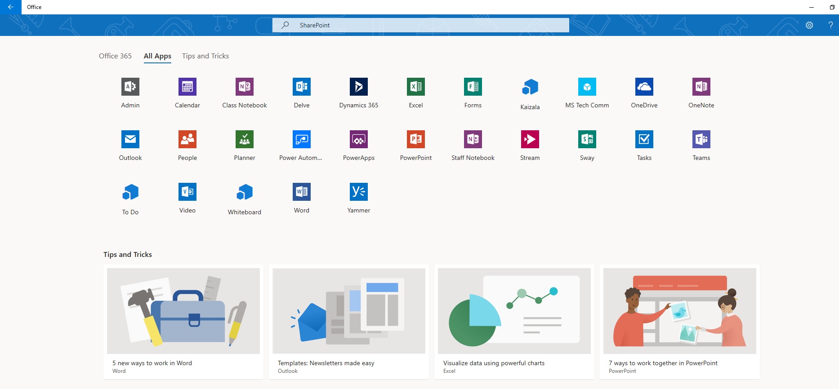Click 'Visualize data using powerful charts' title
Image resolution: width=839 pixels, height=389 pixels.
(494, 363)
